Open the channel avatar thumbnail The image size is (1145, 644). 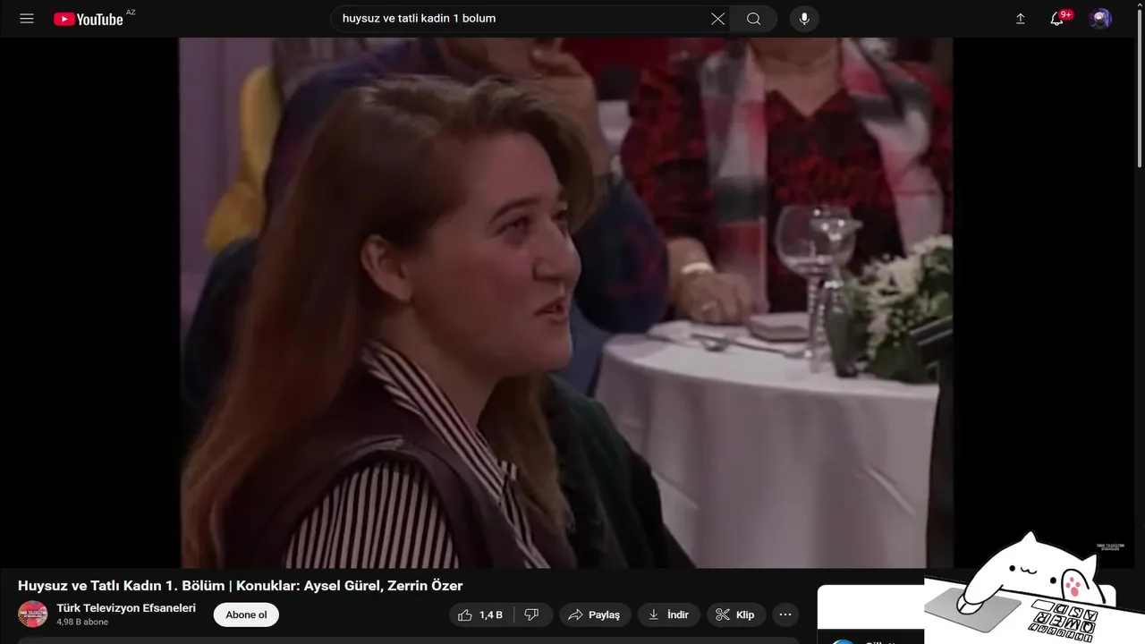point(33,614)
